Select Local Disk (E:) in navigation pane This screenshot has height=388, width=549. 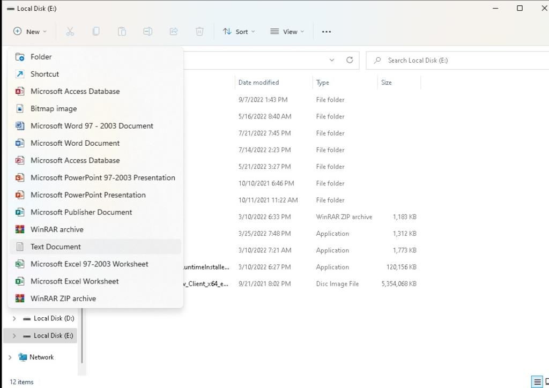point(40,335)
